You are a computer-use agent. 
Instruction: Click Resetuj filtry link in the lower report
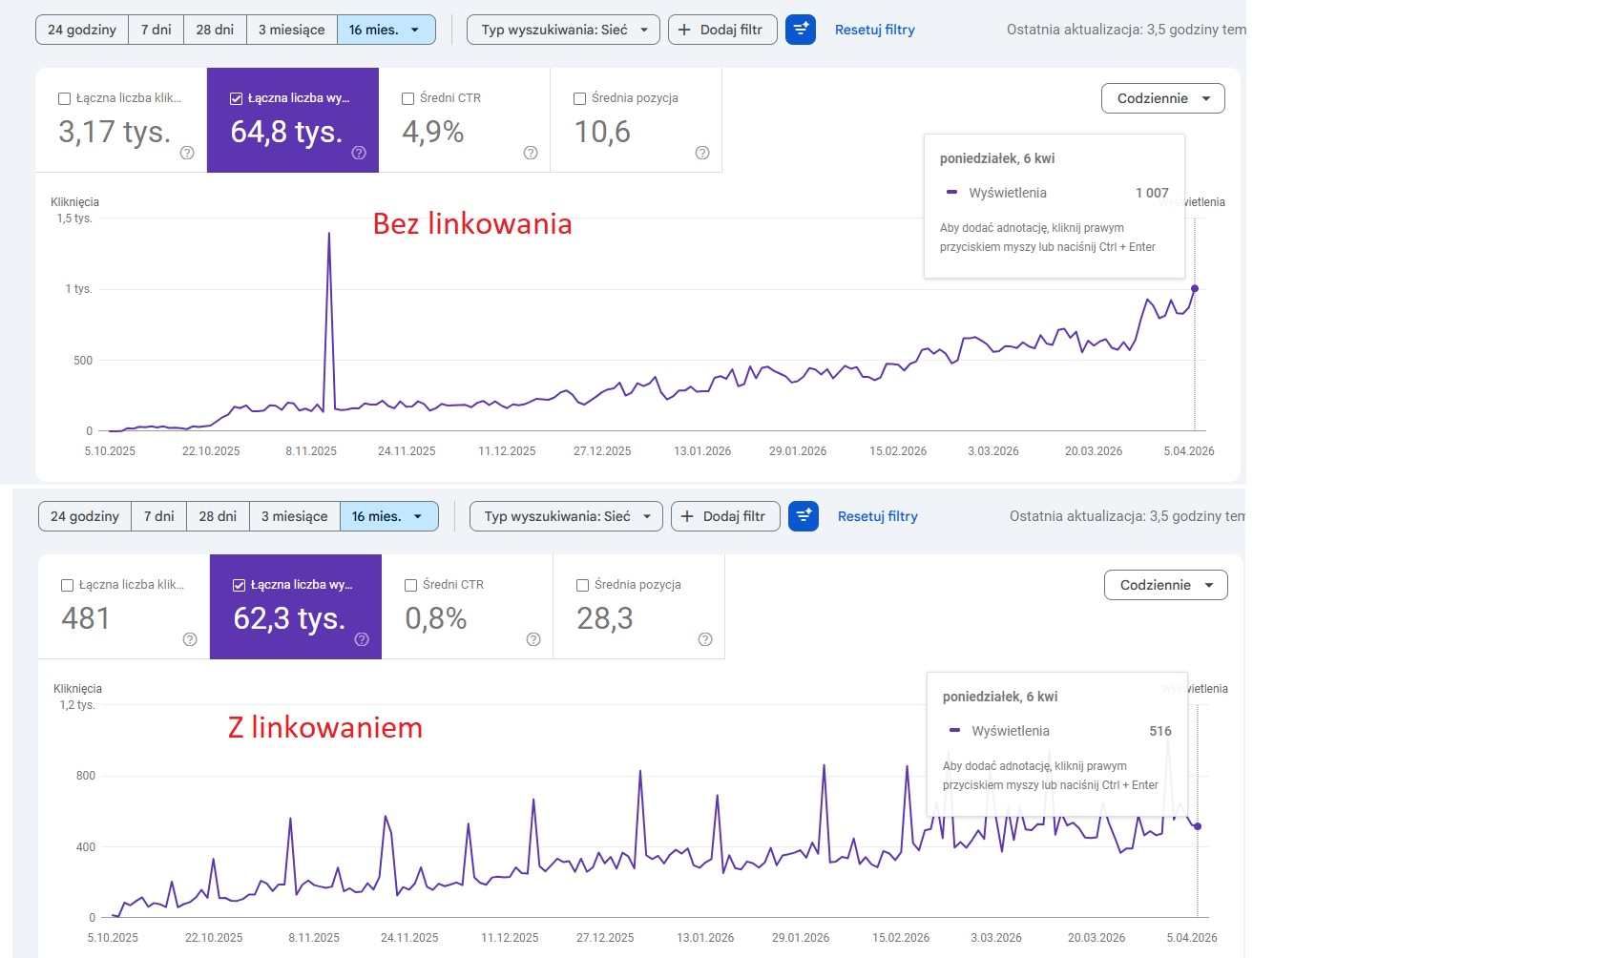pyautogui.click(x=877, y=516)
